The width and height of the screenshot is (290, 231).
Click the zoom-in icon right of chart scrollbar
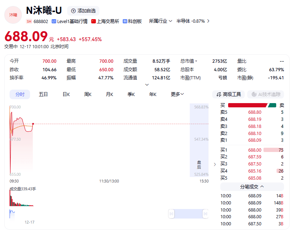pyautogui.click(x=205, y=213)
